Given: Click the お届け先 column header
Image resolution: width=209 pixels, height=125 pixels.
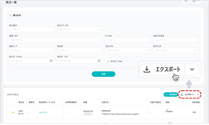Looking at the screenshot, I should click(105, 102).
